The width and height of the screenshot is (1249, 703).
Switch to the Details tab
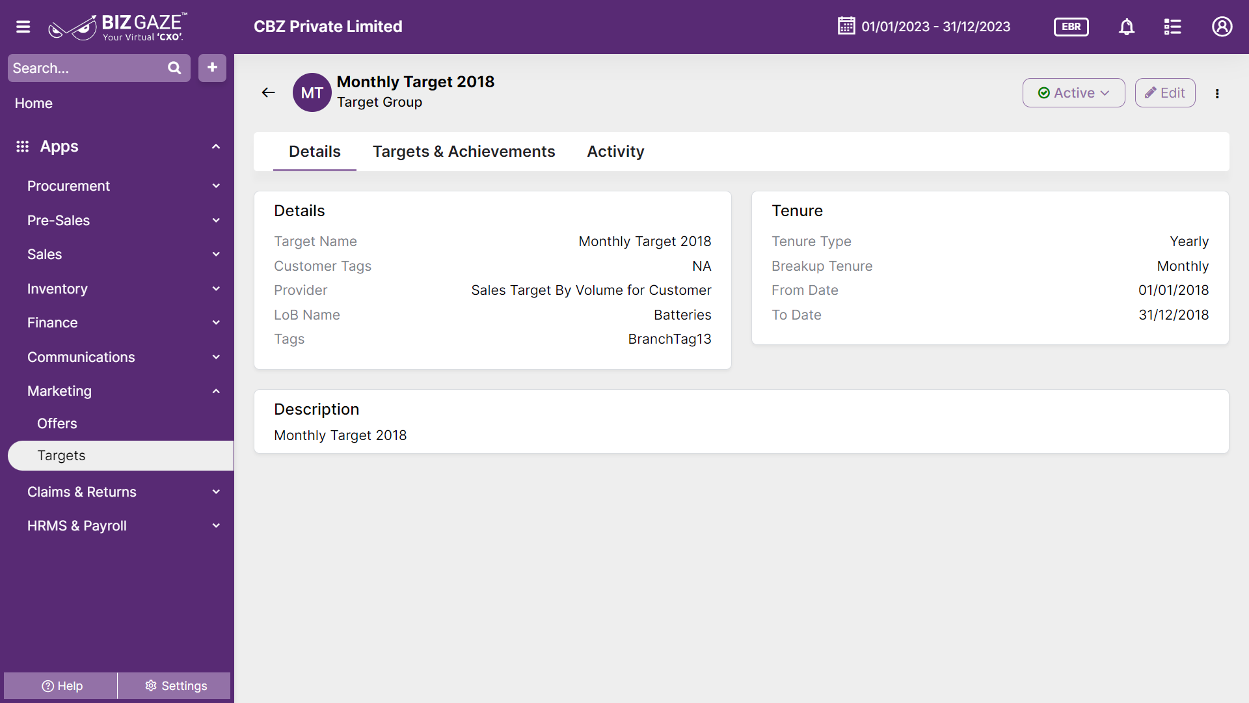[x=314, y=152]
